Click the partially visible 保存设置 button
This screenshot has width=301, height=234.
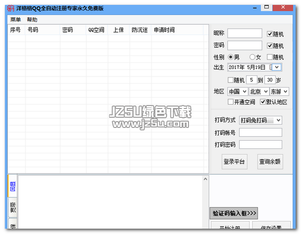click(x=271, y=225)
